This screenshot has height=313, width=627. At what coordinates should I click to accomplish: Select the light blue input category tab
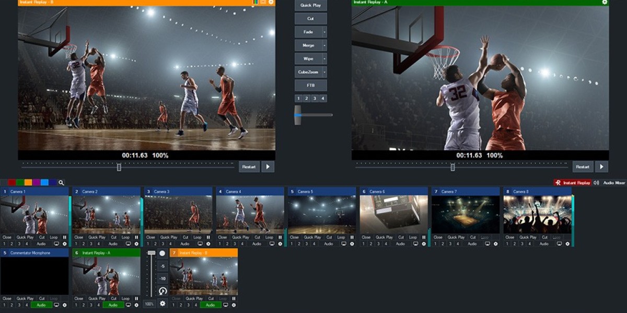44,183
